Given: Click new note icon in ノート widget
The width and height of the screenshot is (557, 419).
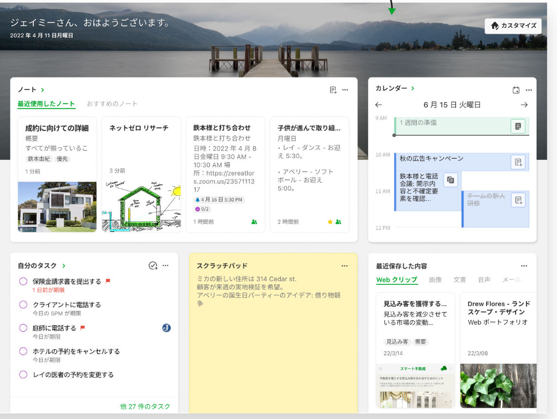Looking at the screenshot, I should pyautogui.click(x=333, y=90).
